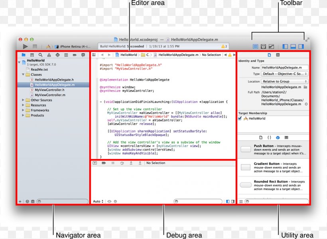Open the Breakpoint navigator
This screenshot has height=239, width=327.
pyautogui.click(x=75, y=54)
